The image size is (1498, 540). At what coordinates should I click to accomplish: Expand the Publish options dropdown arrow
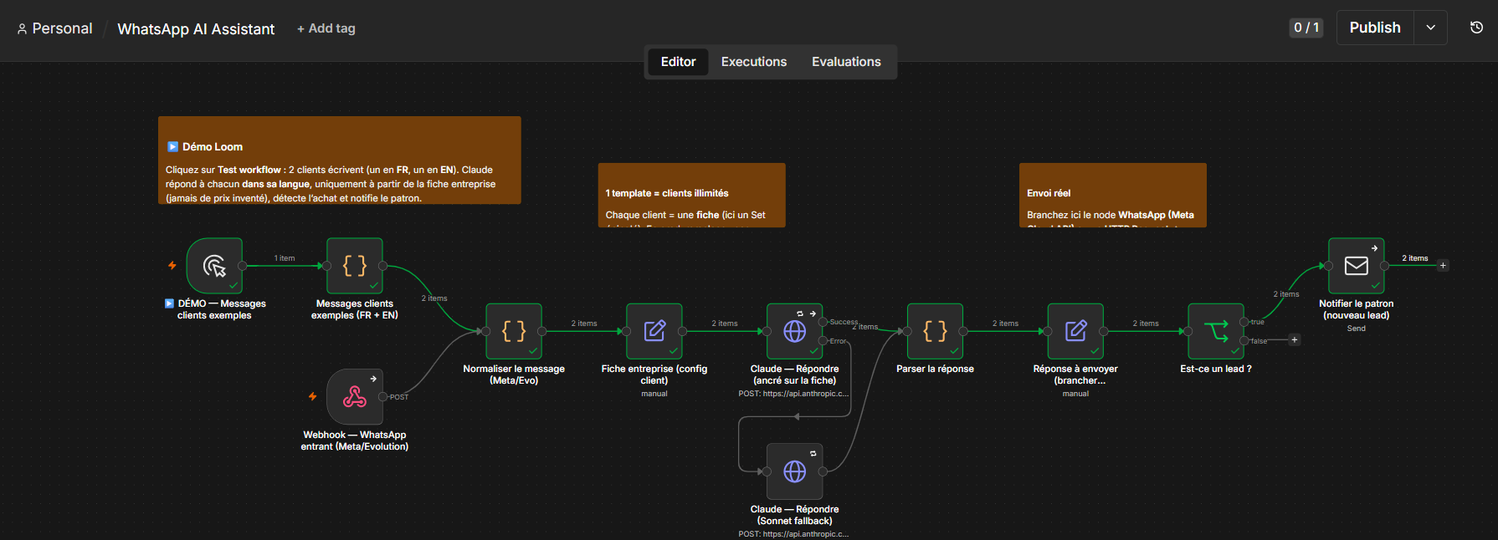pos(1431,28)
